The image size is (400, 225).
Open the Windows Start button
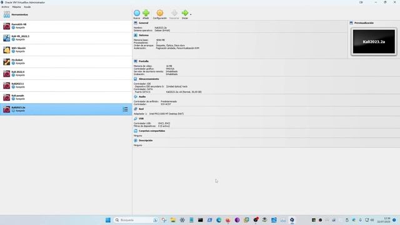[x=108, y=220]
